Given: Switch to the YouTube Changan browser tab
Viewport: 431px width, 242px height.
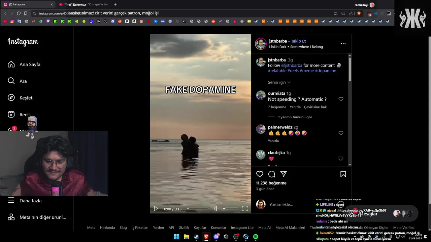Looking at the screenshot, I should [x=84, y=5].
